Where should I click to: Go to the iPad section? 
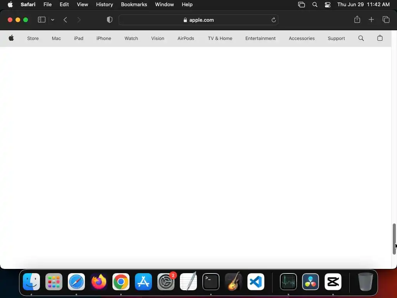(78, 38)
